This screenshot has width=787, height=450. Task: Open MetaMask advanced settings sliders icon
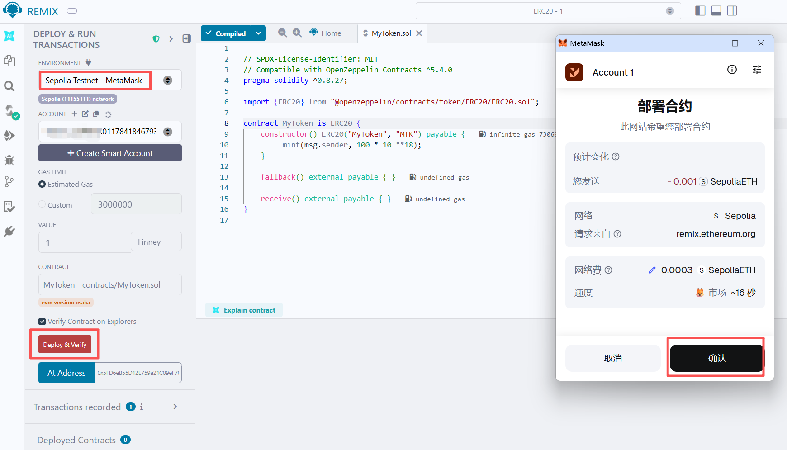[x=757, y=69]
